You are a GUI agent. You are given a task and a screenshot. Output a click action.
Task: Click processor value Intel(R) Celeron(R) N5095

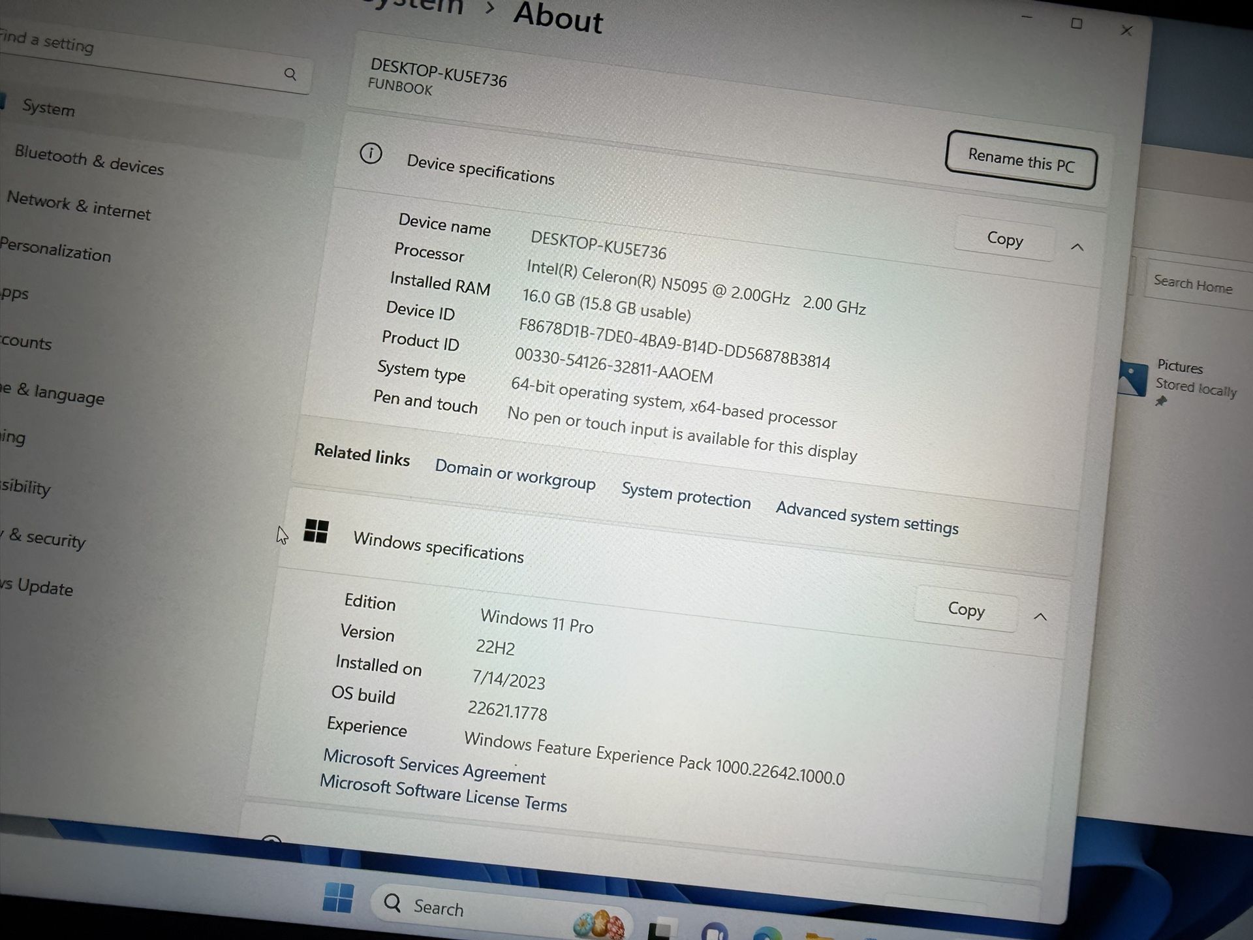(x=696, y=287)
